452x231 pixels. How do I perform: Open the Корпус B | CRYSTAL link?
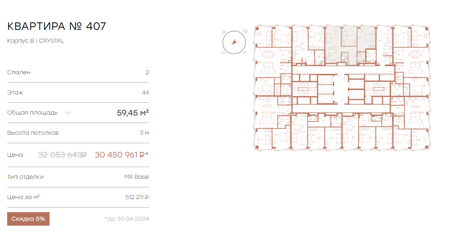tap(36, 41)
